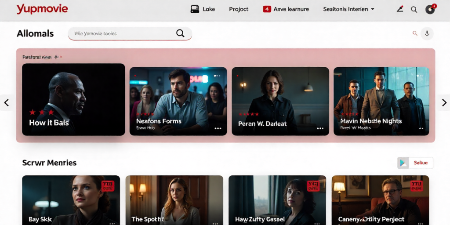The width and height of the screenshot is (450, 225).
Task: Click the Wie Yomovie tocies search field
Action: [x=130, y=33]
